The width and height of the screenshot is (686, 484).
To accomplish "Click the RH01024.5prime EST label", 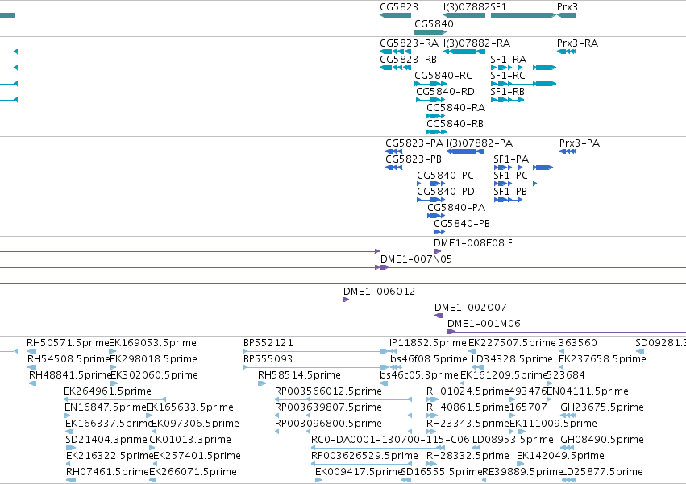I will tap(468, 391).
